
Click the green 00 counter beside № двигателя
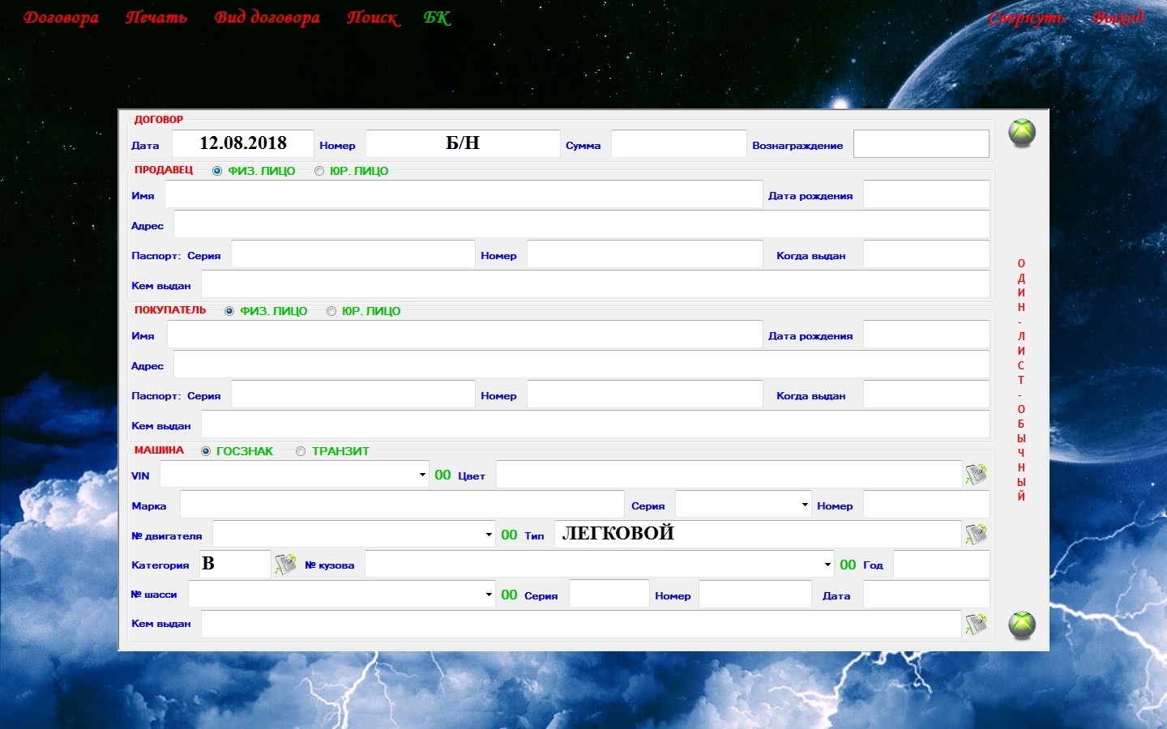pyautogui.click(x=509, y=535)
